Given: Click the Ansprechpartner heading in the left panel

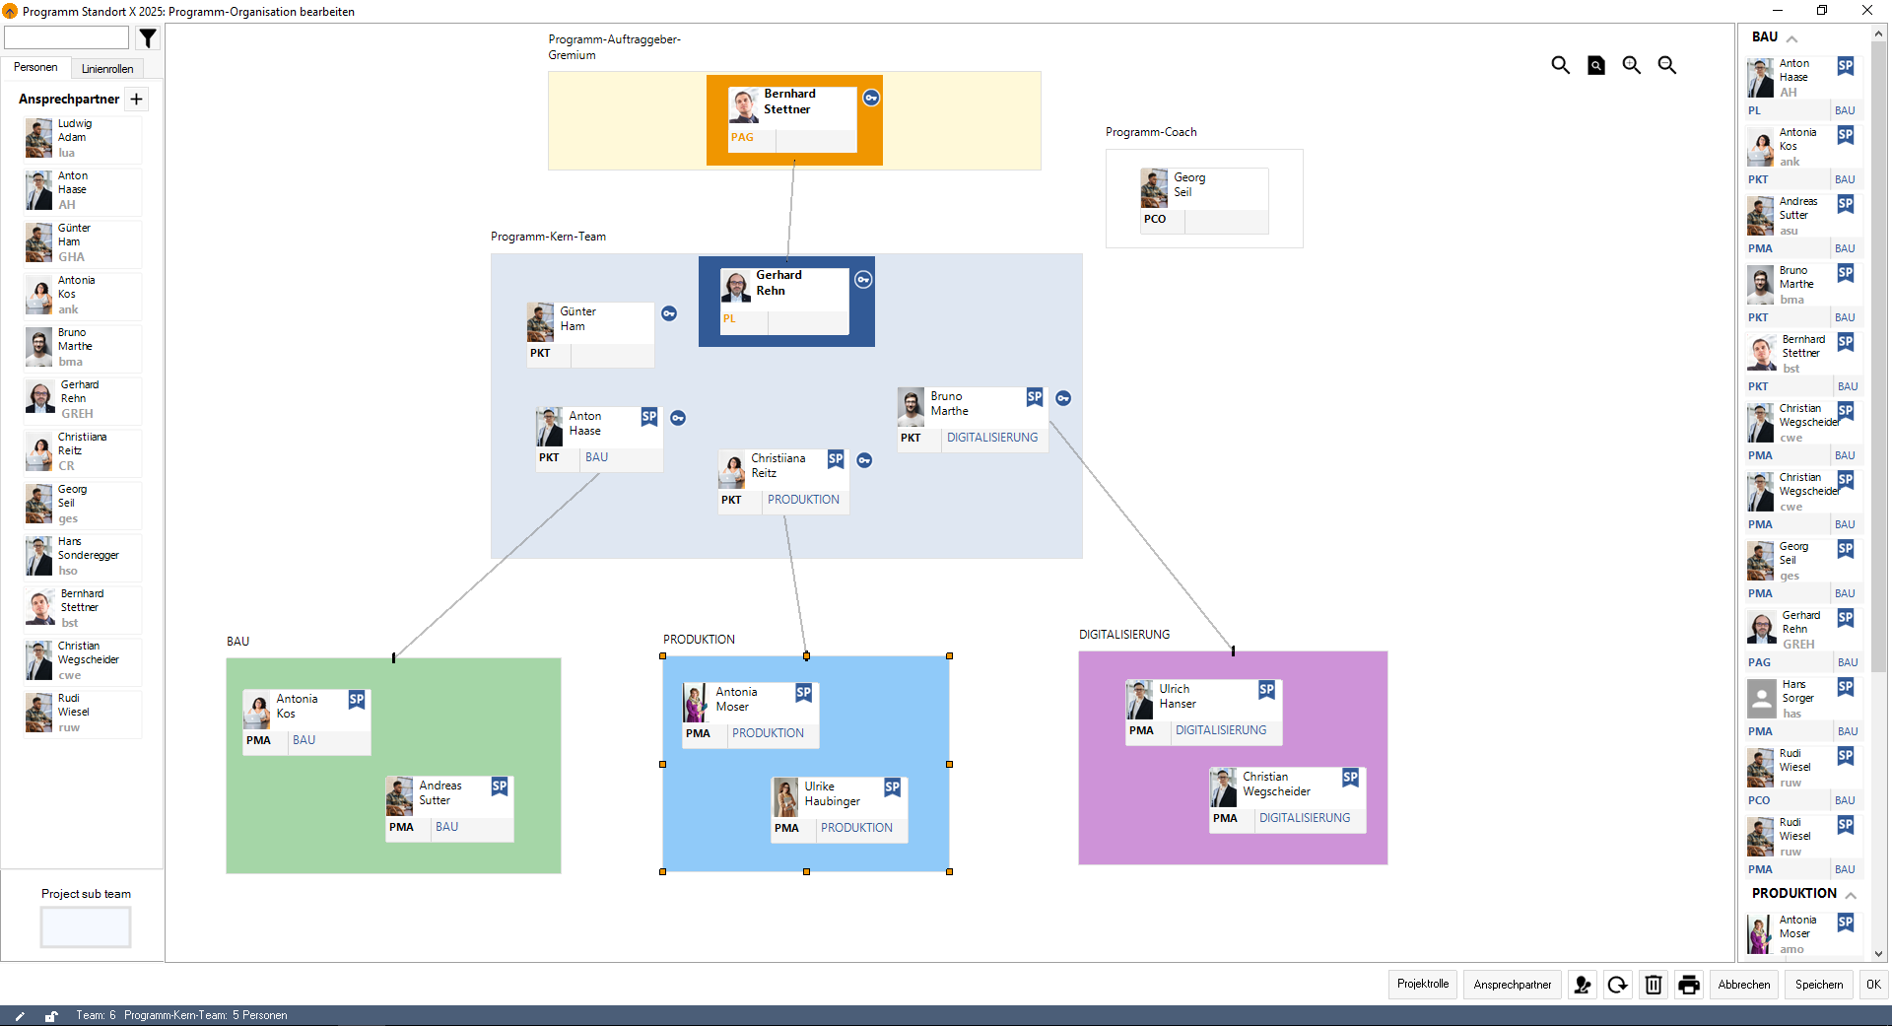Looking at the screenshot, I should pos(69,99).
